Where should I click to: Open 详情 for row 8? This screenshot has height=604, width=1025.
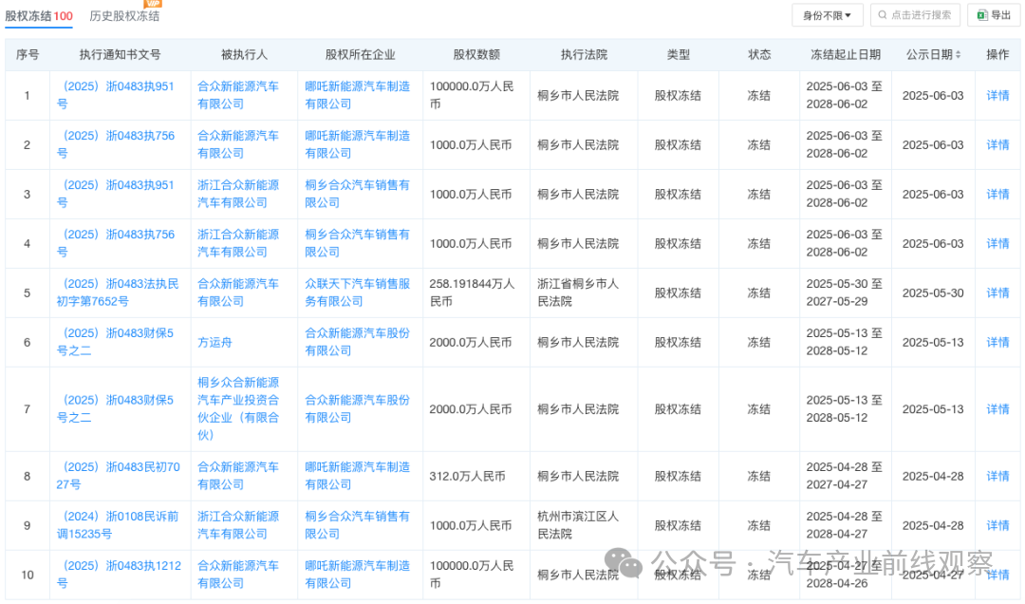point(997,477)
